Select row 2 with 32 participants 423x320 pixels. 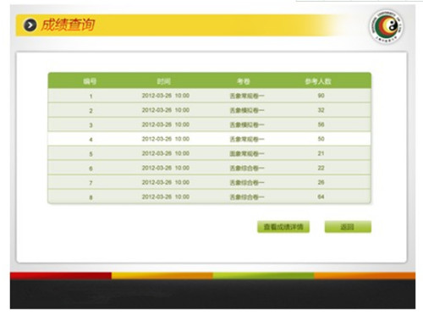(209, 110)
